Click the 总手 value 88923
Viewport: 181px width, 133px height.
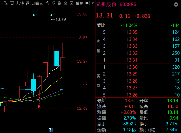129,124
